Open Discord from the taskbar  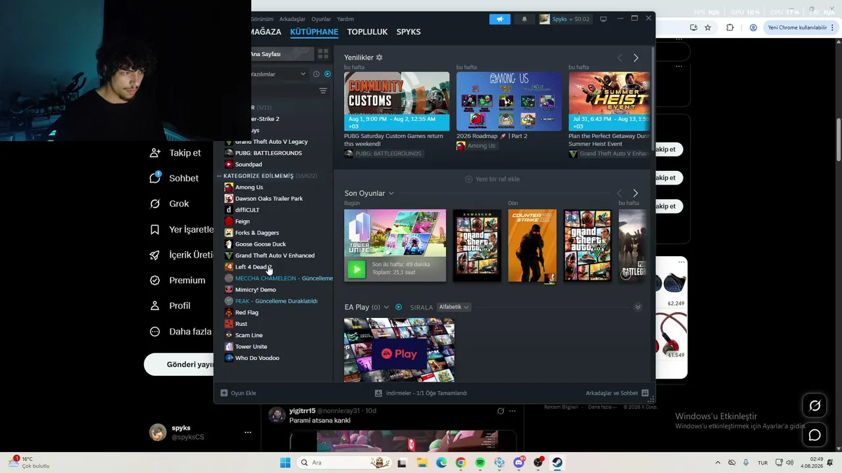click(x=519, y=462)
